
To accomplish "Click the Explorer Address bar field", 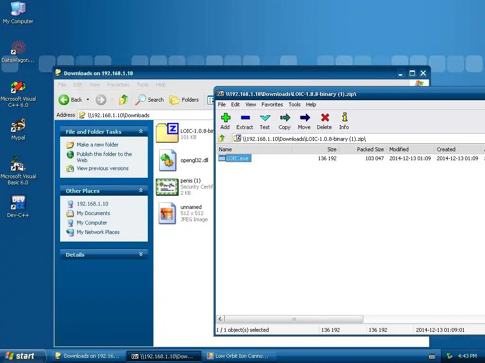I will (x=145, y=115).
